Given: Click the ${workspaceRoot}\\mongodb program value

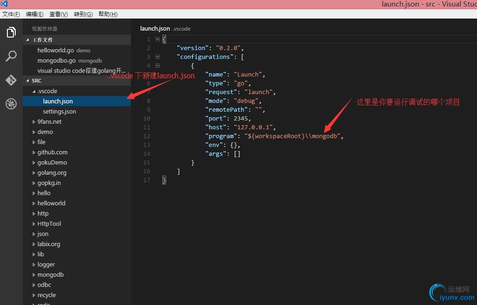Looking at the screenshot, I should [x=292, y=136].
